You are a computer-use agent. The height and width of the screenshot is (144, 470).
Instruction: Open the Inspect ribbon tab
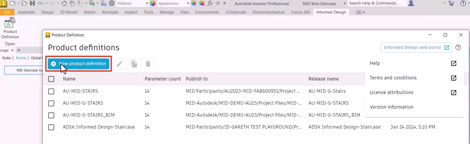point(131,12)
